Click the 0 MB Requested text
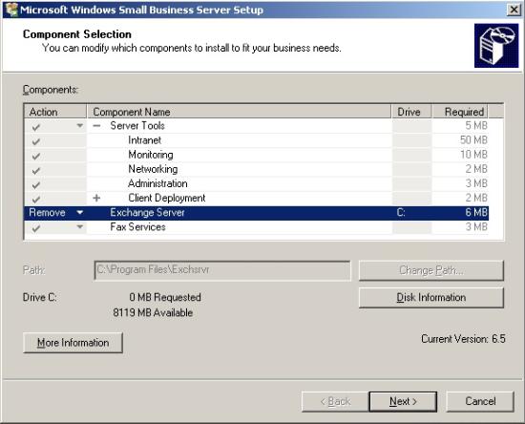This screenshot has height=424, width=525. click(165, 297)
